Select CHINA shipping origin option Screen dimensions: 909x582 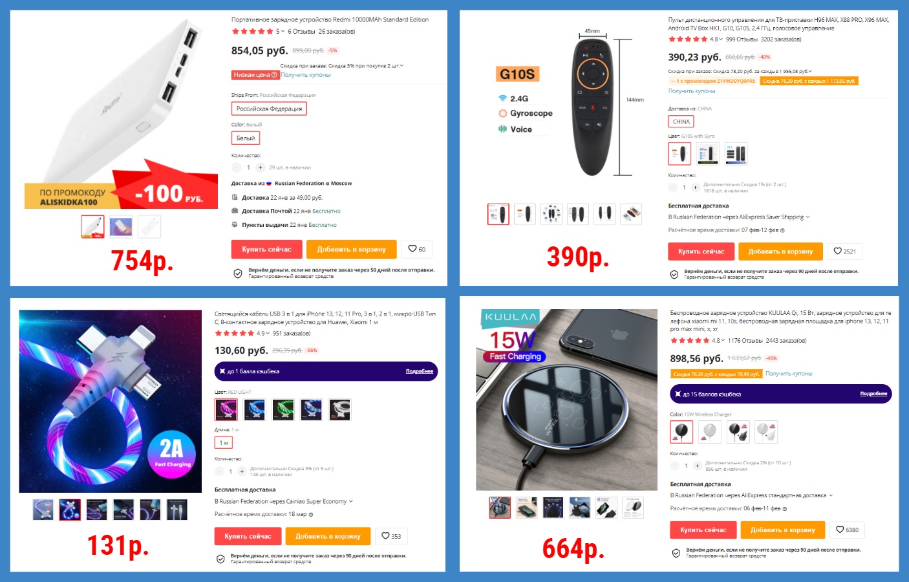pyautogui.click(x=681, y=122)
